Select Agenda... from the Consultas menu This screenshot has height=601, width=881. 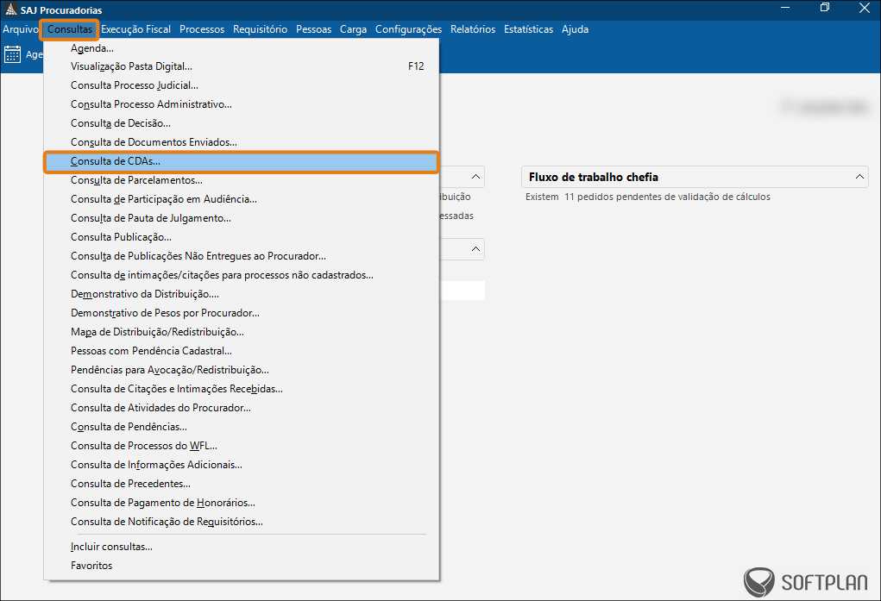[242, 48]
